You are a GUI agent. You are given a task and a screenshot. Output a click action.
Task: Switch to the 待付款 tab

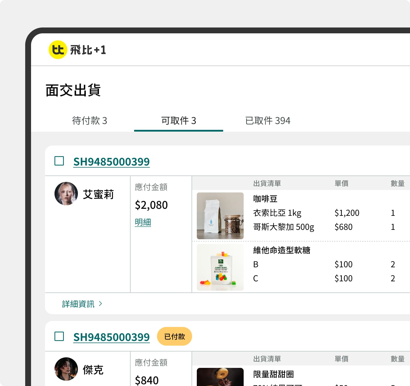pos(90,121)
